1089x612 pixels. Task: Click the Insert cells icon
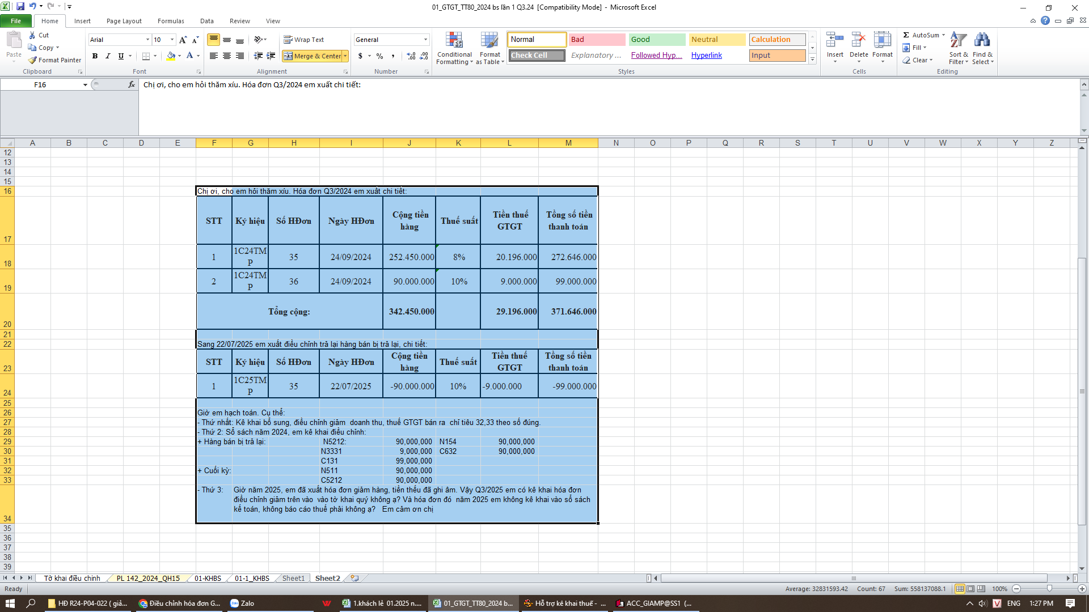point(835,41)
